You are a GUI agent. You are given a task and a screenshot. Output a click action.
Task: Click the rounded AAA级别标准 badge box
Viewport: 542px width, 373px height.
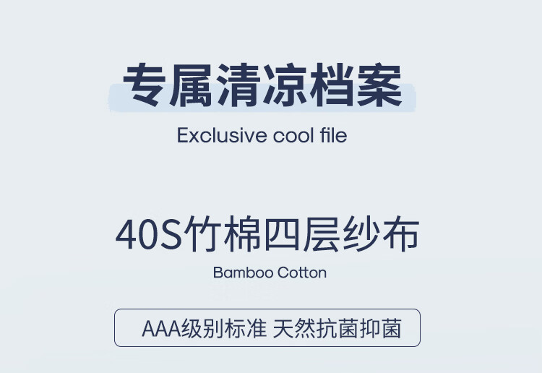point(267,327)
